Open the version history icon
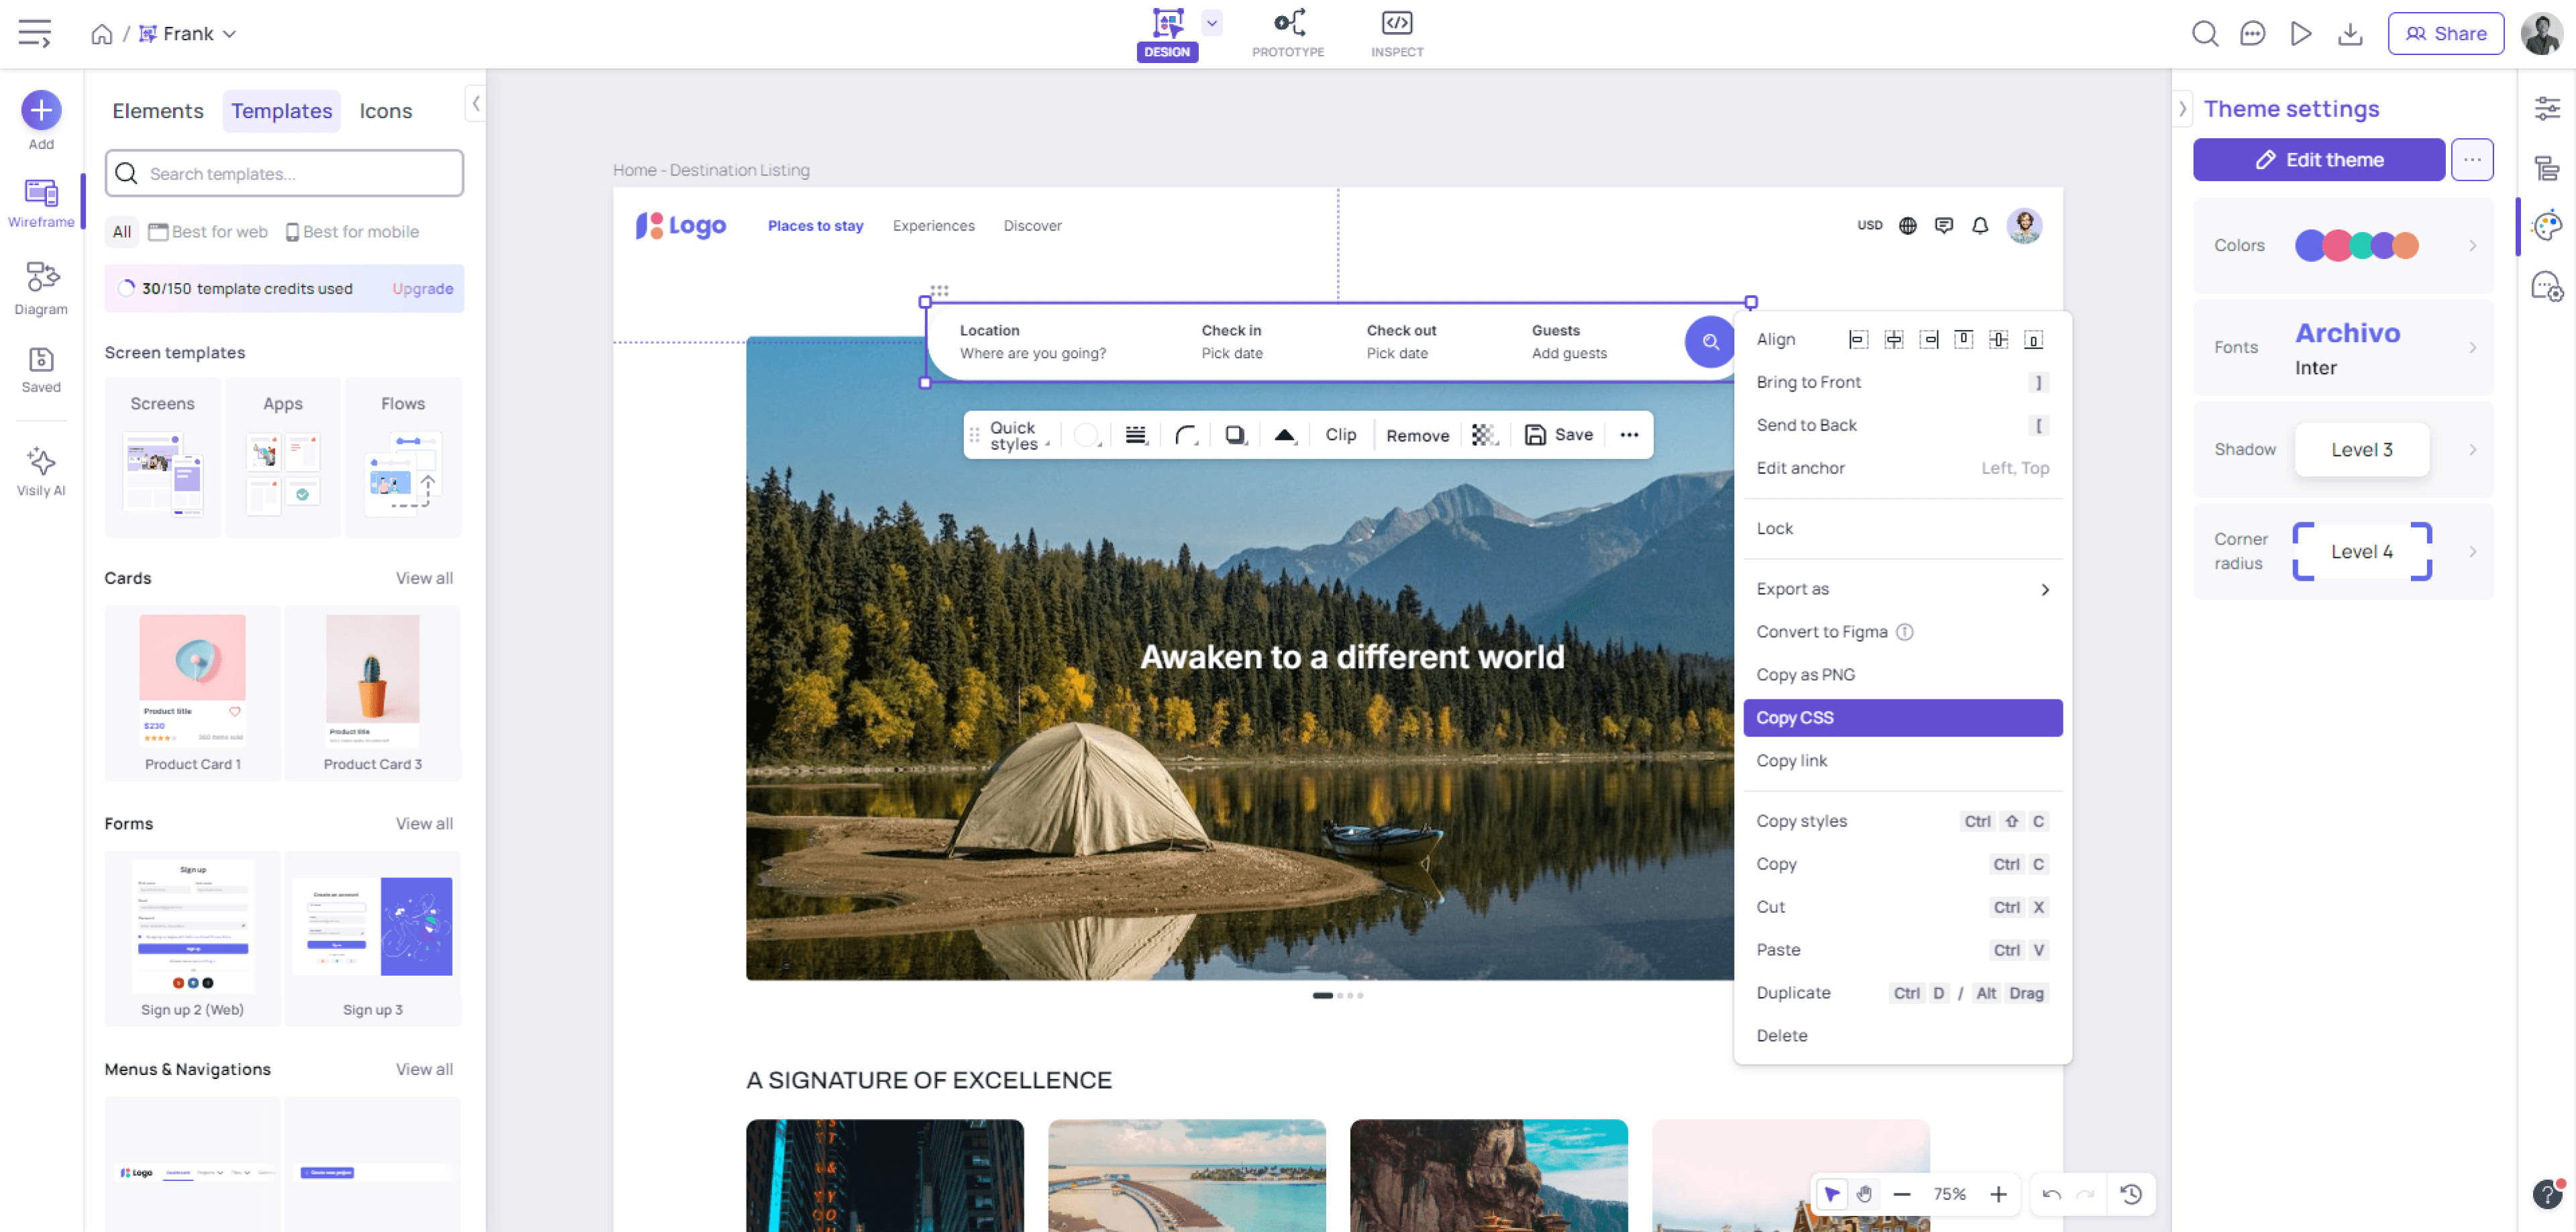The height and width of the screenshot is (1232, 2576). pos(2131,1194)
